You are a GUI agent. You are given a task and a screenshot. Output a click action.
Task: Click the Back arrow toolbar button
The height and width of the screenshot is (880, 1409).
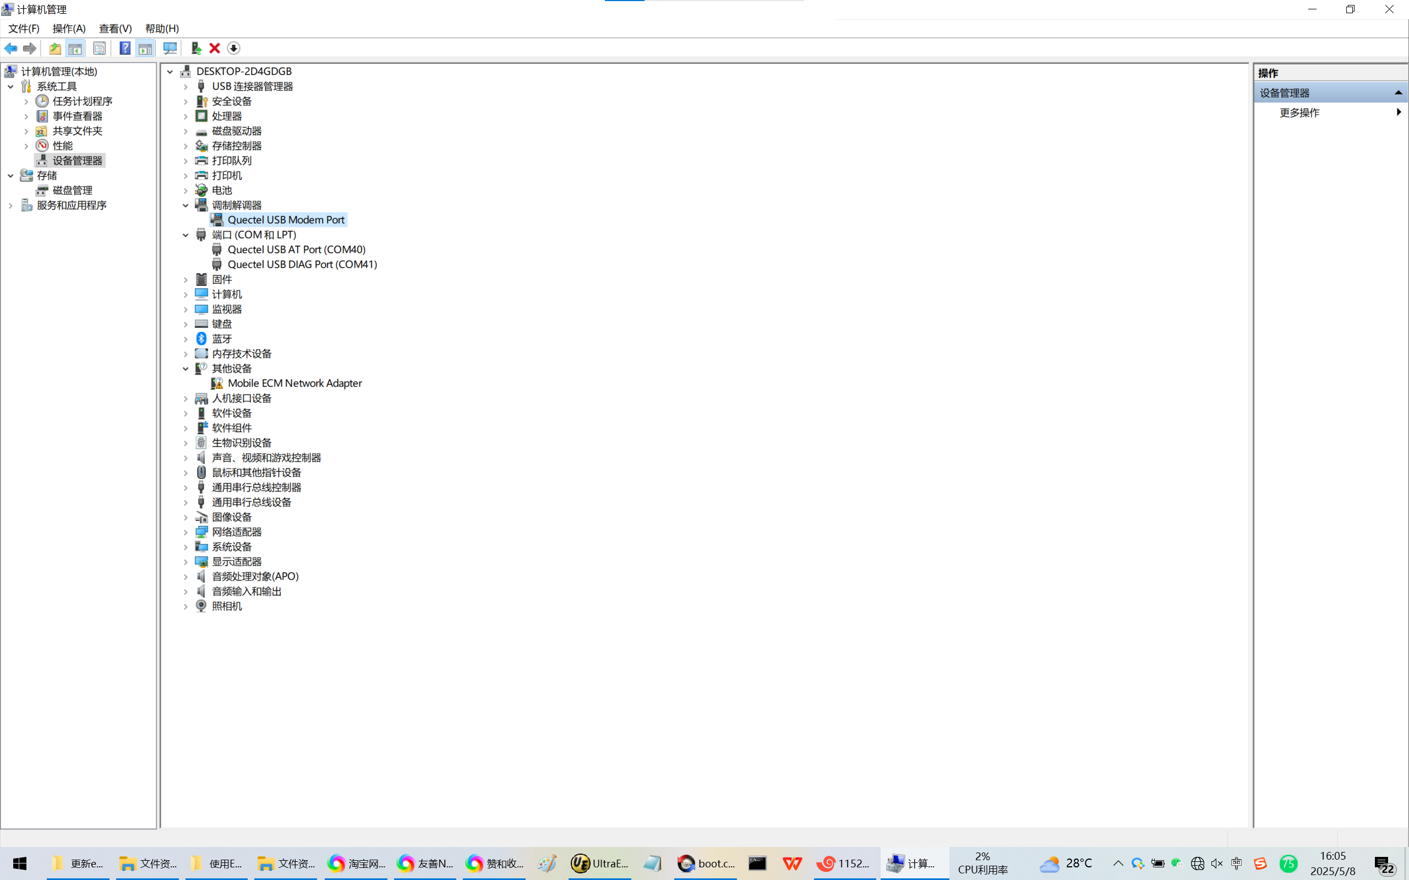pyautogui.click(x=10, y=48)
